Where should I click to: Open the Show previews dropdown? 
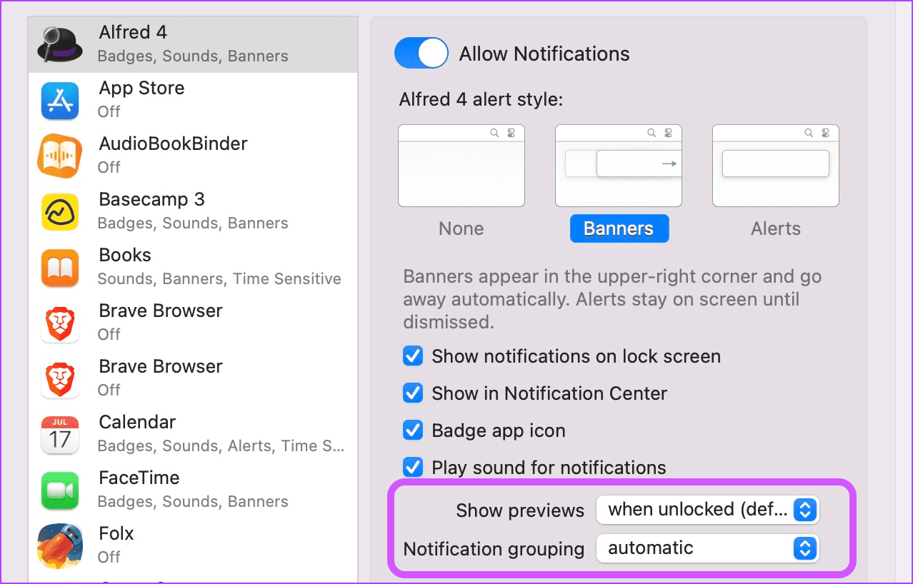pyautogui.click(x=707, y=510)
